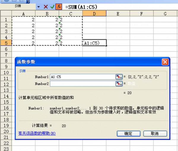Open the 有关该函数的帮助 link
The height and width of the screenshot is (151, 178).
click(37, 133)
